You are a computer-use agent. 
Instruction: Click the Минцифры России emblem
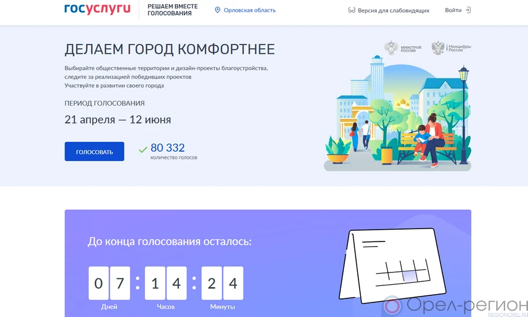[x=438, y=48]
